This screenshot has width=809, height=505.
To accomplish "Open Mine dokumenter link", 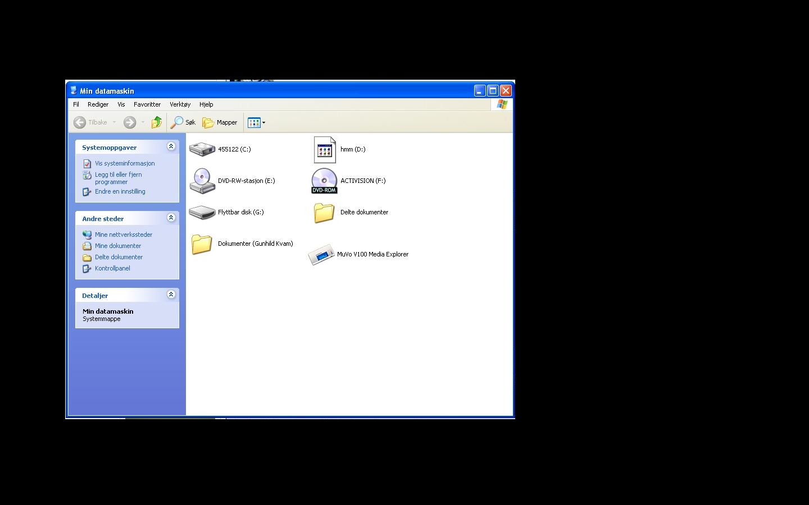I will pyautogui.click(x=118, y=246).
